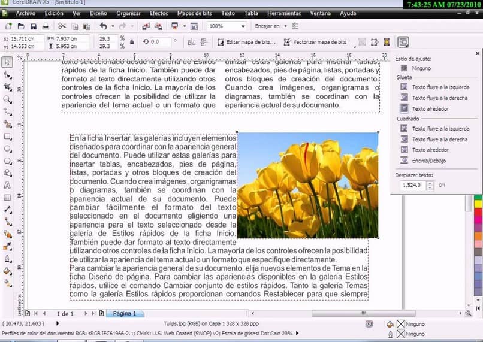Click Vectorizar mapa de bits button

click(x=315, y=42)
